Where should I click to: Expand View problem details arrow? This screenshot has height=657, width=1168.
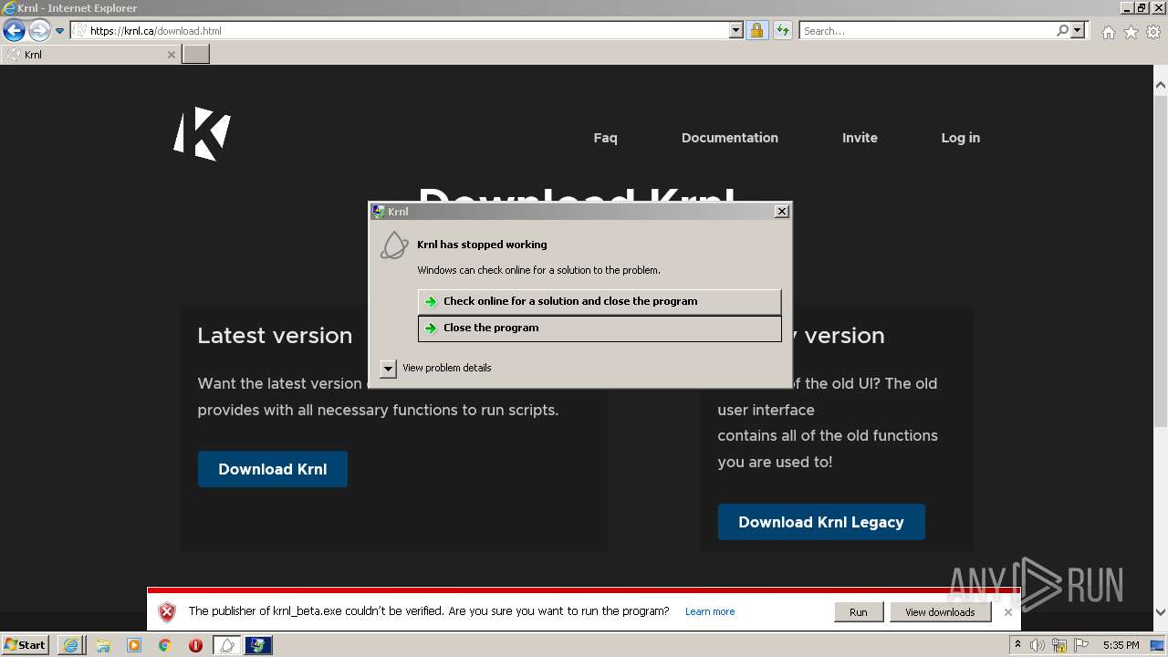388,369
